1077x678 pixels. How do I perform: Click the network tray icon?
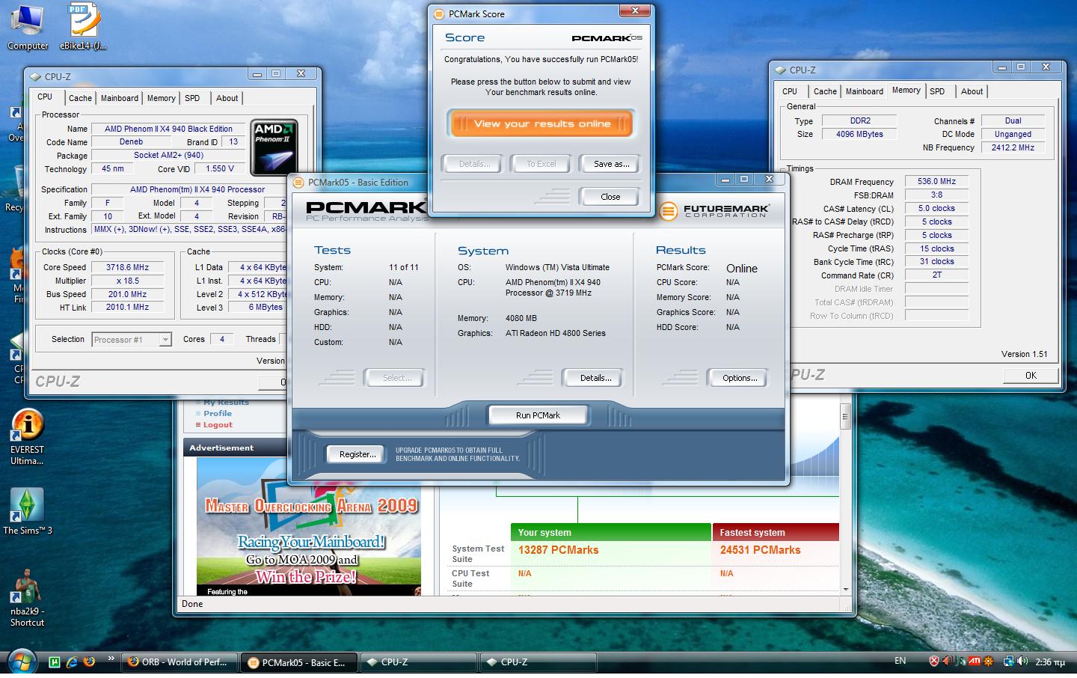pyautogui.click(x=1008, y=661)
